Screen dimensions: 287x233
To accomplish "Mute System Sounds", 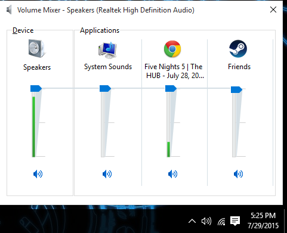I will point(107,174).
